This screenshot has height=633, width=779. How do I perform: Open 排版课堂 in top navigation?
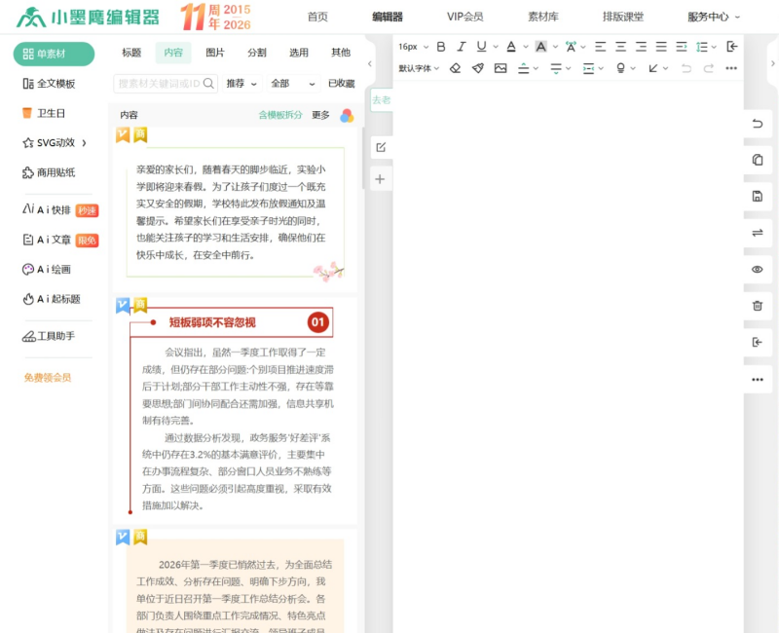623,17
